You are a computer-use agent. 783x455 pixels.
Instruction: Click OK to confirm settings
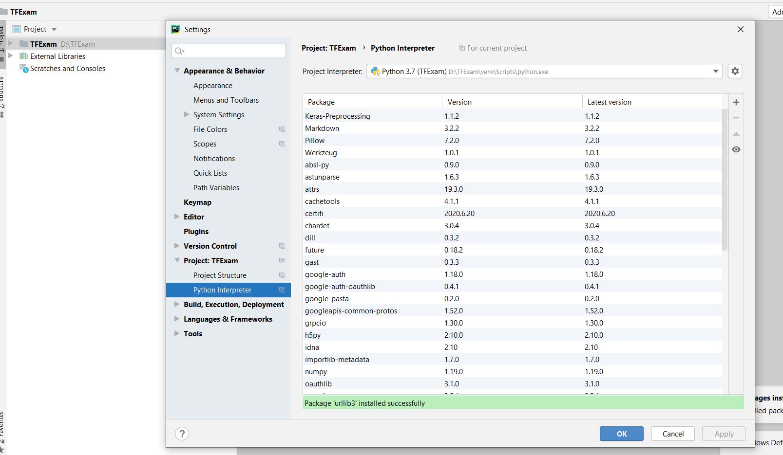coord(622,434)
